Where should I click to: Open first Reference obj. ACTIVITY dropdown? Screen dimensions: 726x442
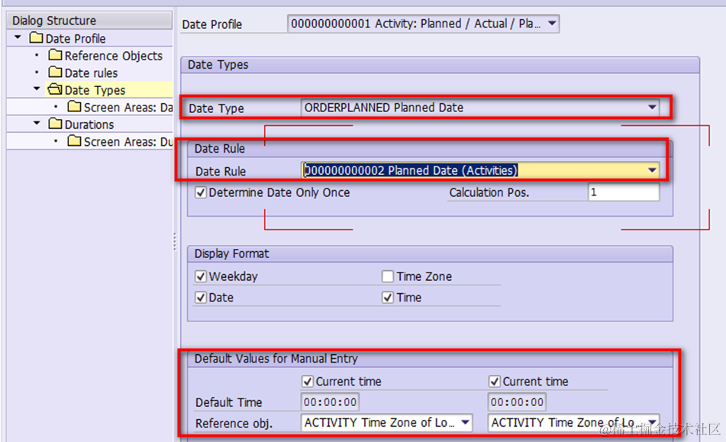click(466, 422)
